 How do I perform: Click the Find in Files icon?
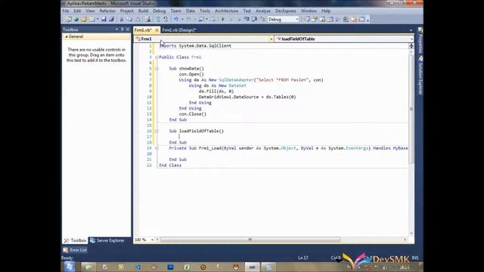148,20
